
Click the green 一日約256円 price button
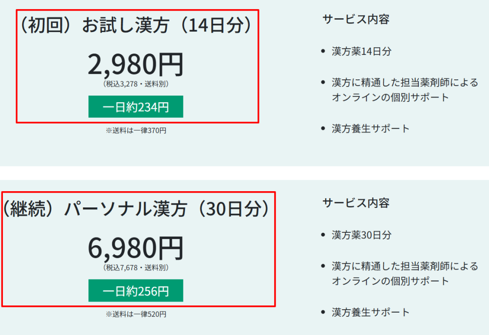(136, 290)
